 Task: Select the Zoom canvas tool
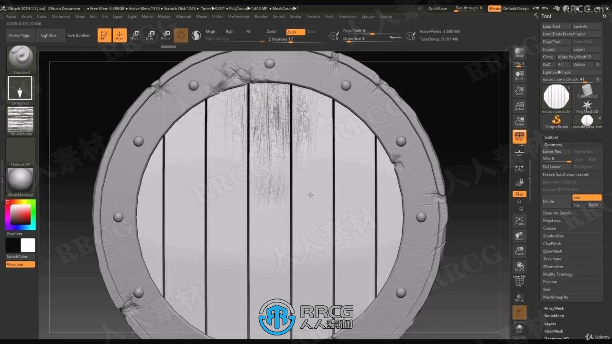click(x=519, y=90)
